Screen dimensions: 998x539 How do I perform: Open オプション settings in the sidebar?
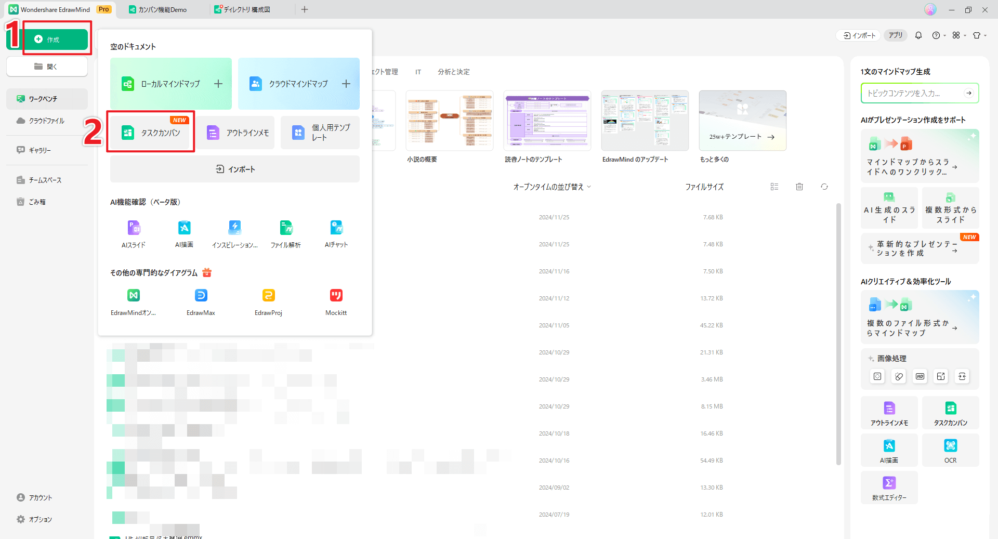point(47,519)
